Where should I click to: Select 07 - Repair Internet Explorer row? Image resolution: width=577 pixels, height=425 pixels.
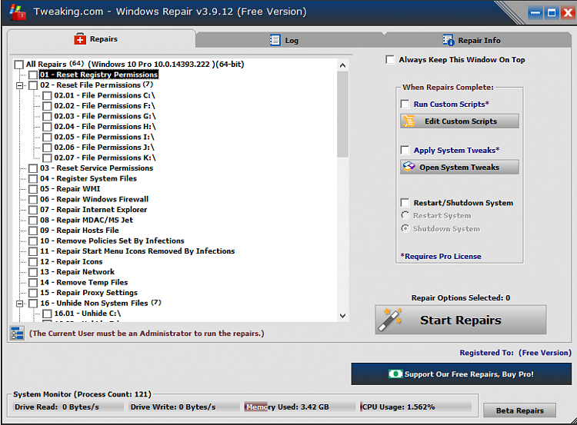click(x=93, y=210)
